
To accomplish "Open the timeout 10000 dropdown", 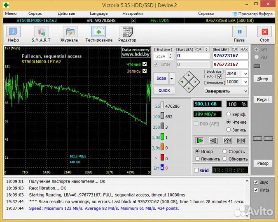I will click(x=245, y=82).
